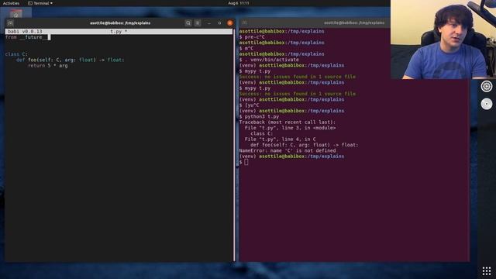
Task: Launch the gear-shaped dock icon
Action: point(487,86)
